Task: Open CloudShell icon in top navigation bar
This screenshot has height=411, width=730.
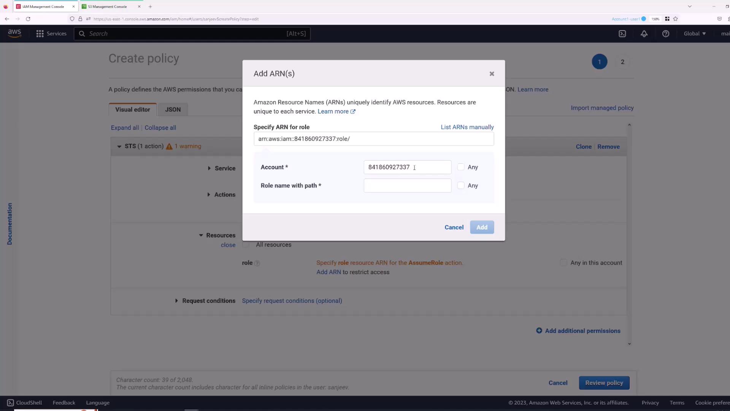Action: point(622,34)
